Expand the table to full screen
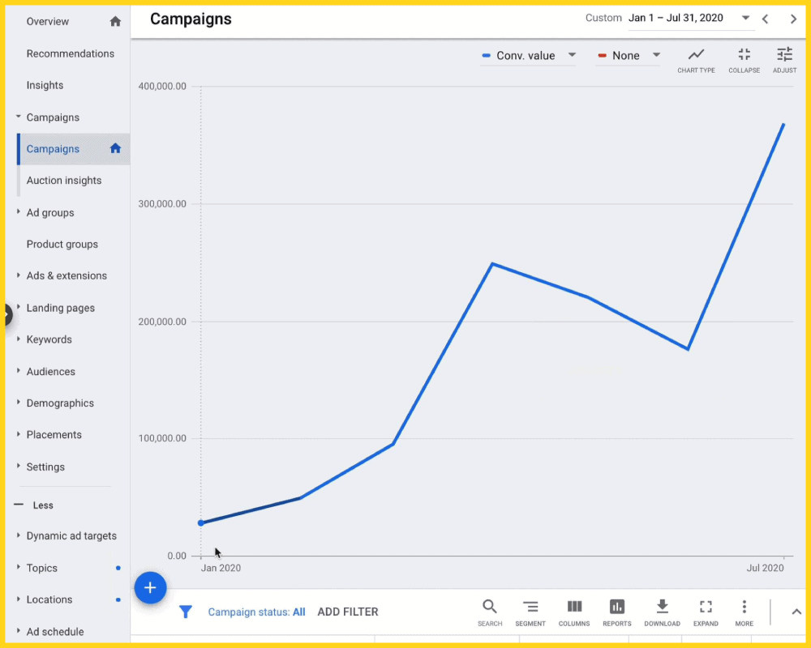This screenshot has width=811, height=648. (x=706, y=613)
